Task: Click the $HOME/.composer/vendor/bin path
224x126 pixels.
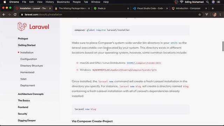Action: pos(144,63)
